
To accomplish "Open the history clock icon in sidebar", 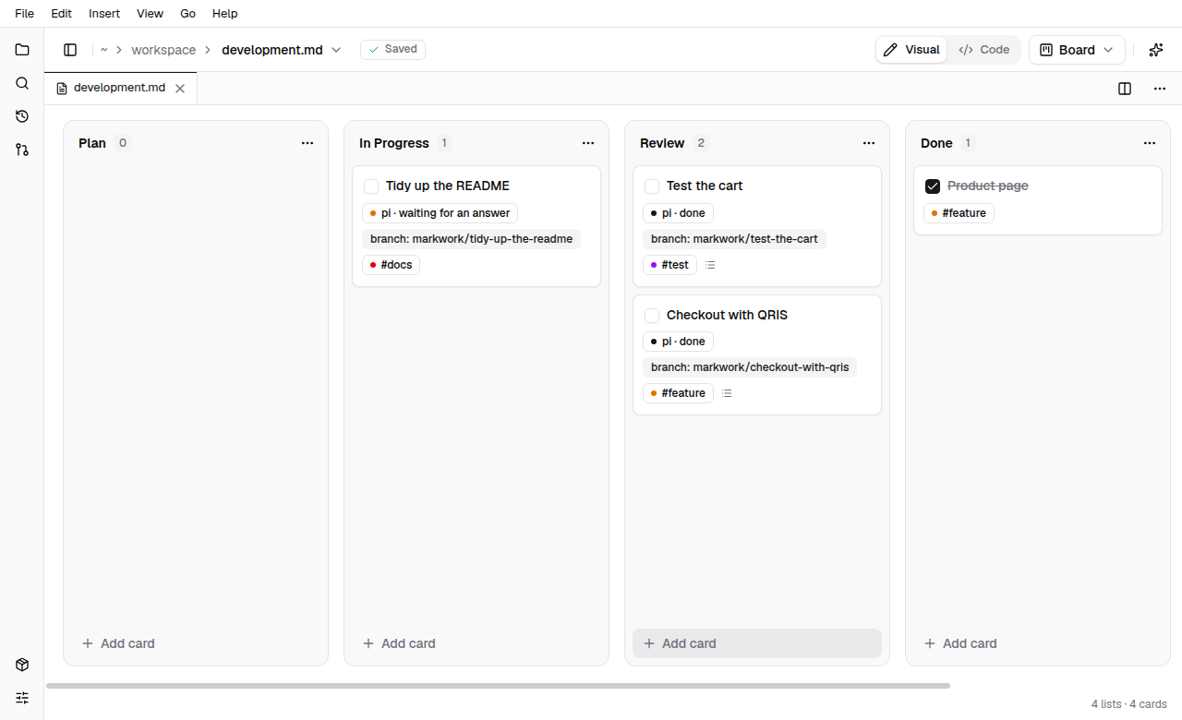I will [22, 116].
